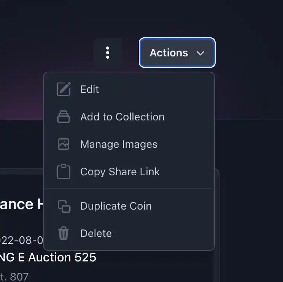Choose Delete in the Actions menu
The image size is (283, 282).
click(96, 233)
